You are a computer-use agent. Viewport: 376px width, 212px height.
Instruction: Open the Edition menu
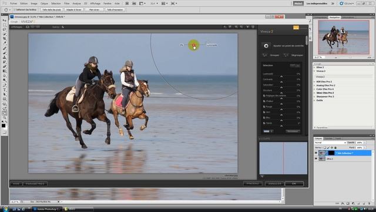click(x=23, y=4)
